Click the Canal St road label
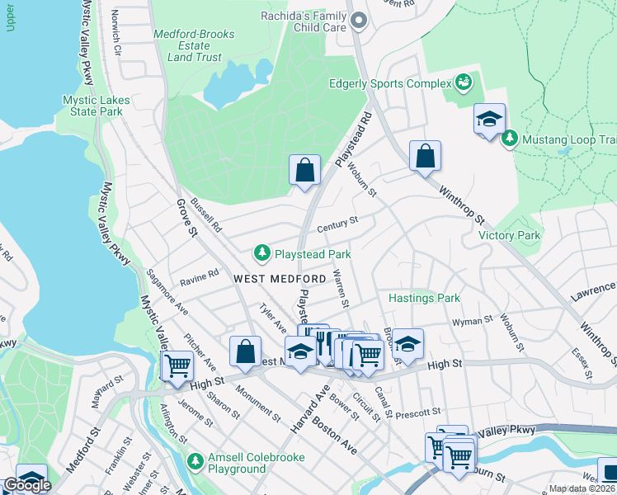The image size is (617, 495). coord(384,402)
